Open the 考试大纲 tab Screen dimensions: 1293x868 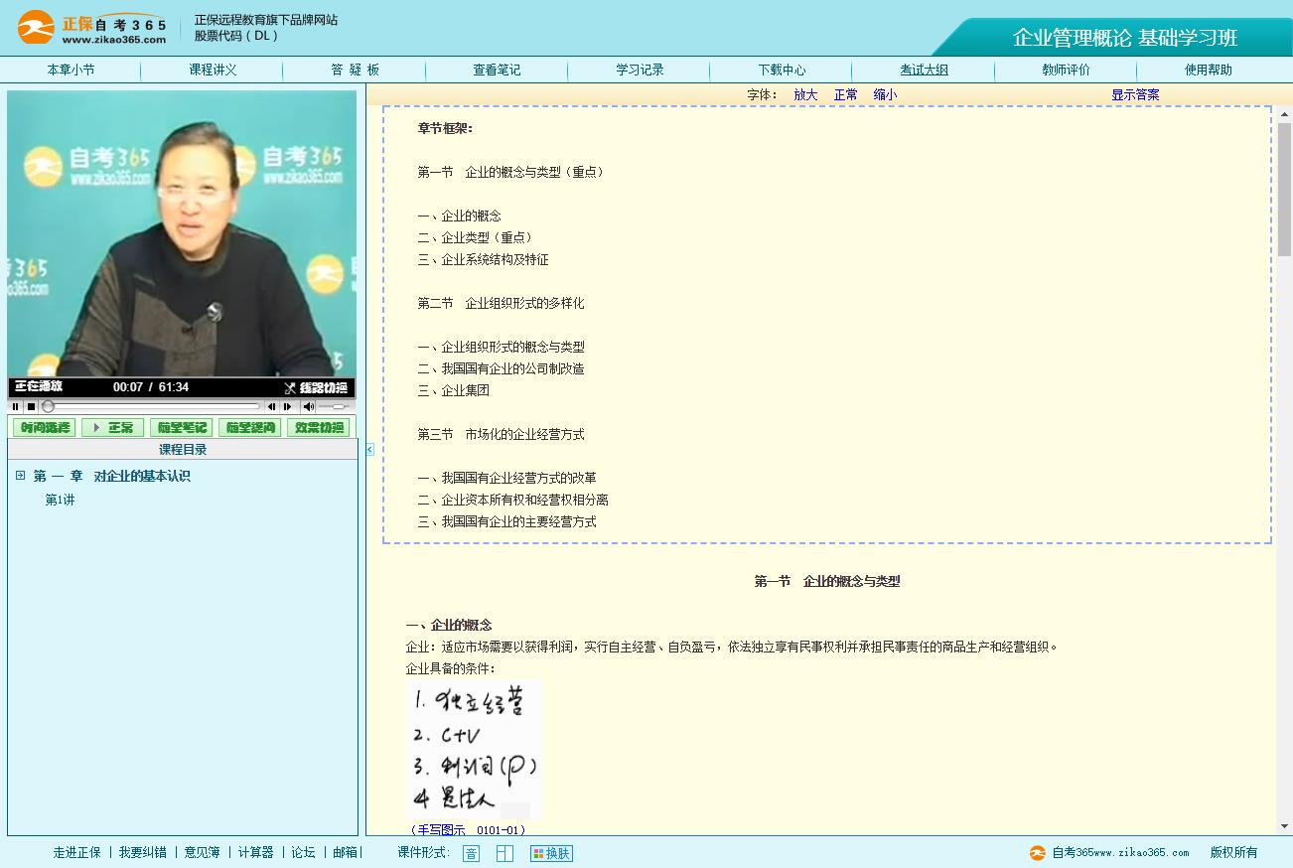[x=924, y=70]
